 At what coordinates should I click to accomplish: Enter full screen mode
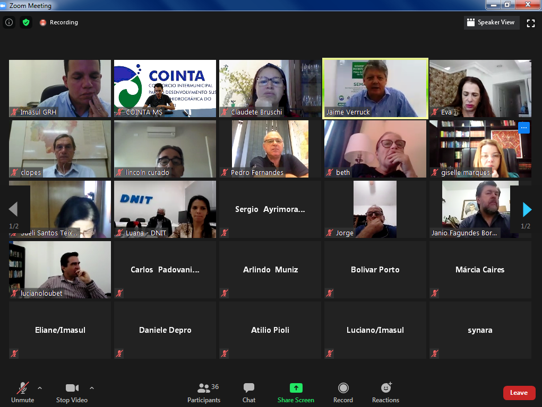530,23
